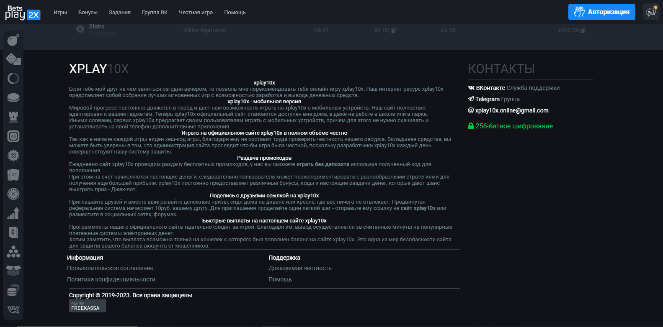Viewport: 663px width, 327px height.
Task: Open the game with rounded 40 tile
Action: 13,136
